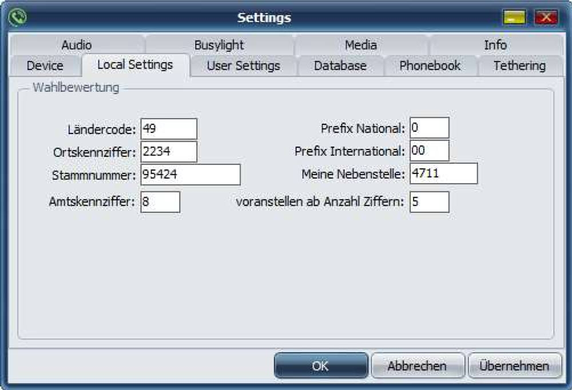The width and height of the screenshot is (572, 390).
Task: Open the Audio tab
Action: click(x=77, y=45)
